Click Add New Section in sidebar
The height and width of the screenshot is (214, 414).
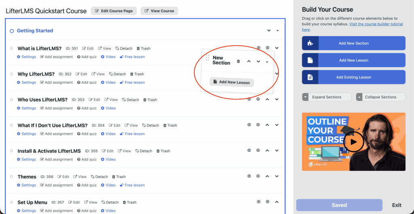click(x=353, y=43)
